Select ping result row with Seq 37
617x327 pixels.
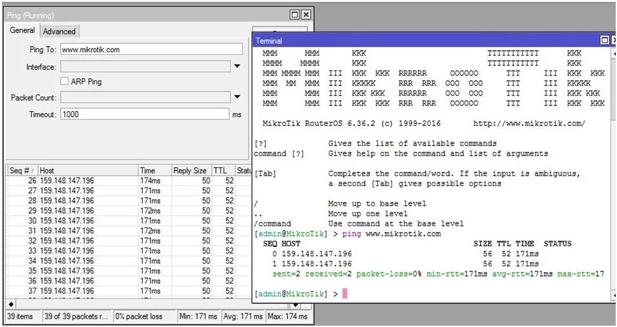[x=129, y=291]
